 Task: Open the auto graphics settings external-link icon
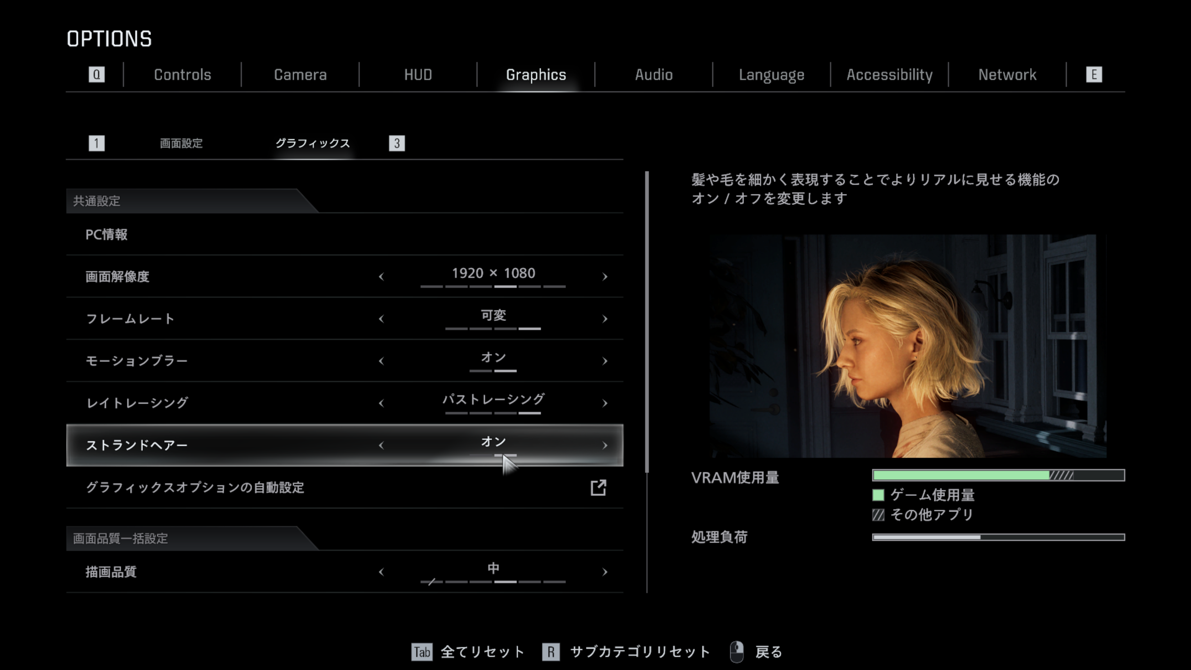[x=598, y=487]
